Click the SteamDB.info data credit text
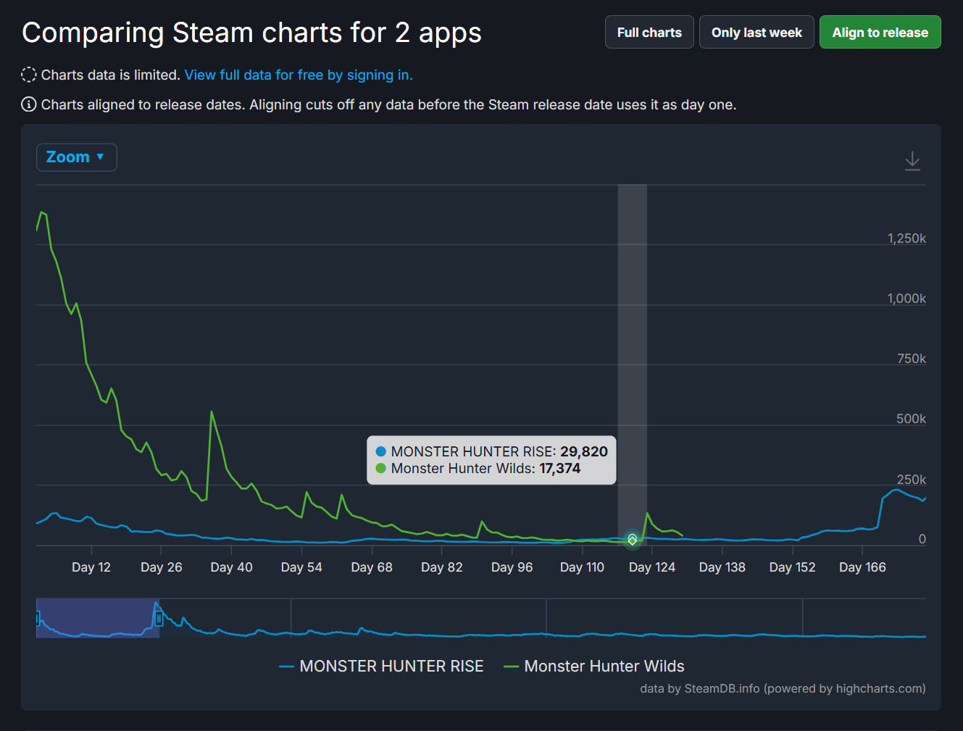This screenshot has width=963, height=731. pos(783,688)
